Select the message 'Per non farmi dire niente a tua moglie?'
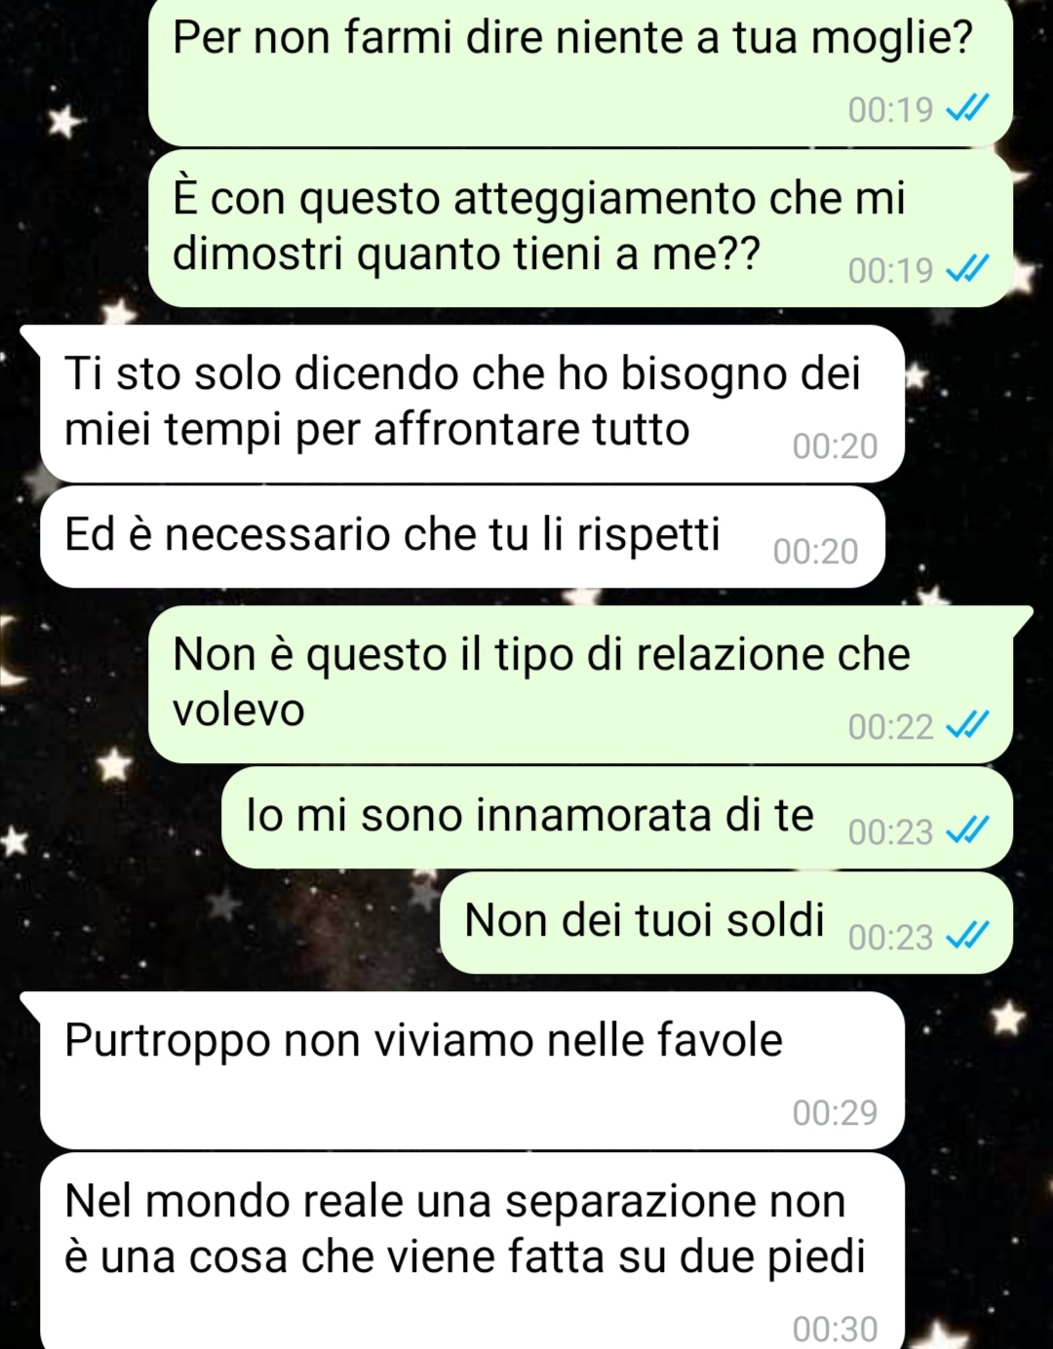Image resolution: width=1053 pixels, height=1349 pixels. pyautogui.click(x=580, y=73)
